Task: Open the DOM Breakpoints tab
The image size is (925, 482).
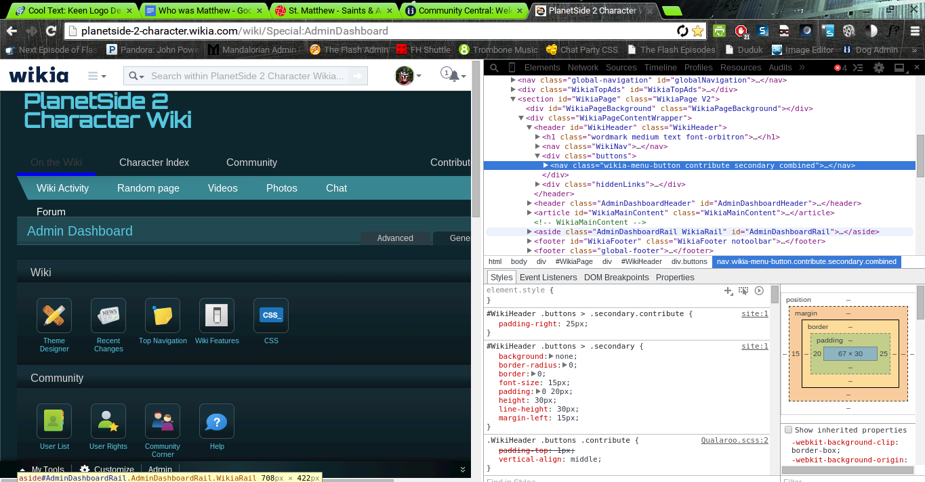Action: pos(617,278)
